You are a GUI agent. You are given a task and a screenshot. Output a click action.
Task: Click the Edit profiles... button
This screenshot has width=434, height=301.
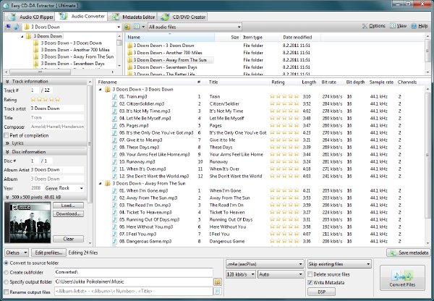(48, 253)
